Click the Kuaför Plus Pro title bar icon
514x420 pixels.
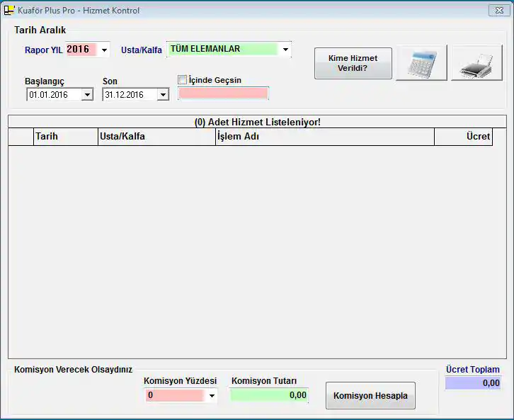9,11
